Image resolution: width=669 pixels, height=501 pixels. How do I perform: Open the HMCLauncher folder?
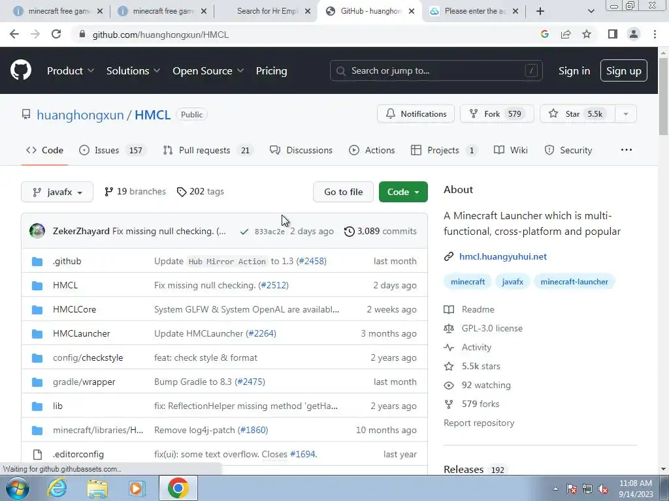(x=82, y=333)
